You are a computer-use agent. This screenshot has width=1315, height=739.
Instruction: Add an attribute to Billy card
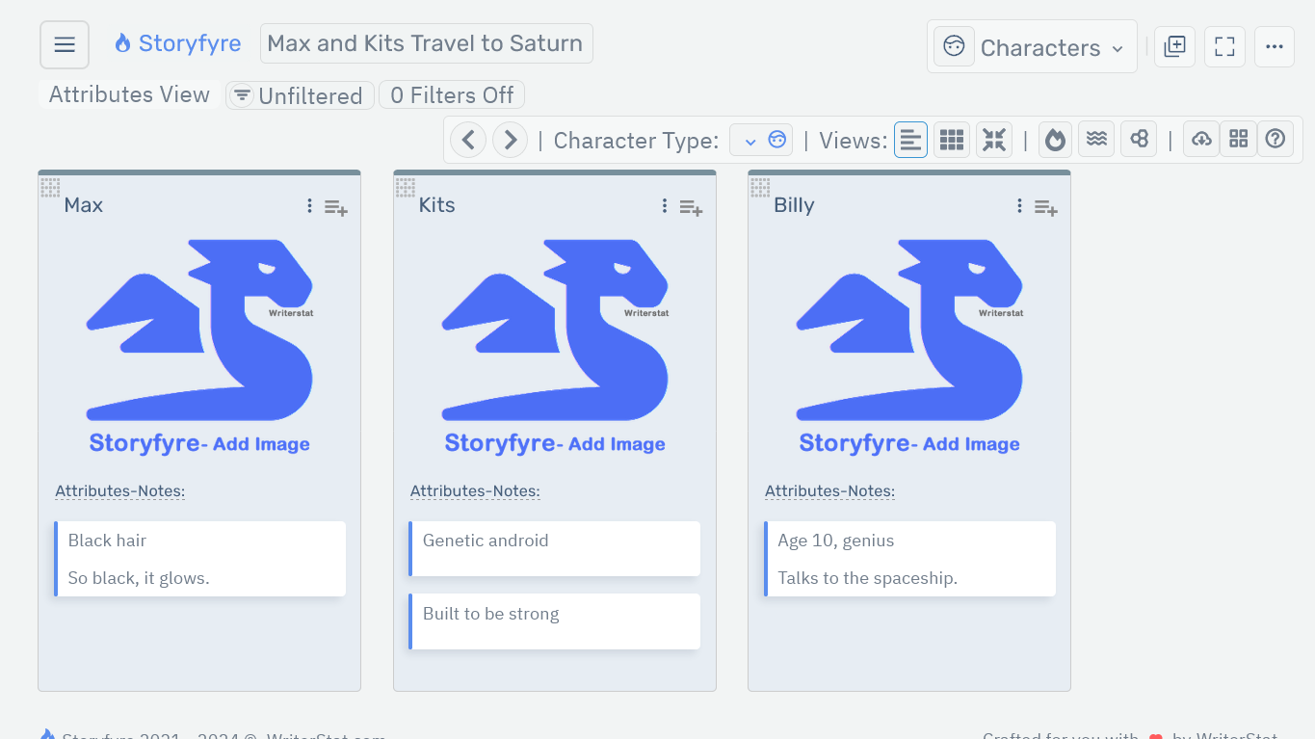click(1046, 207)
